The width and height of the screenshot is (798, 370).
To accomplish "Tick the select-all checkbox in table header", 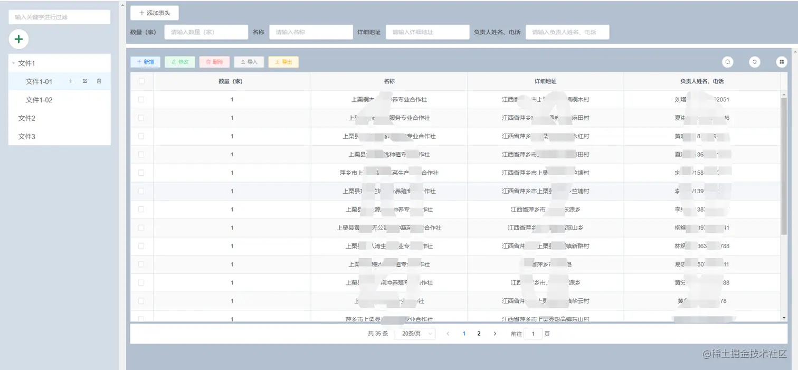I will [x=141, y=81].
